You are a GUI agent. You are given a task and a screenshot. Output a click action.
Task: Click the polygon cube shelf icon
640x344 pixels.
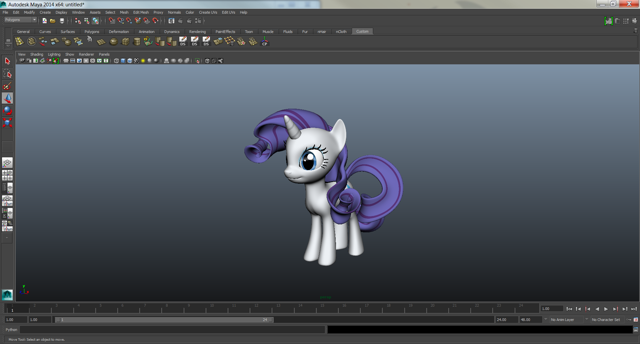(125, 42)
